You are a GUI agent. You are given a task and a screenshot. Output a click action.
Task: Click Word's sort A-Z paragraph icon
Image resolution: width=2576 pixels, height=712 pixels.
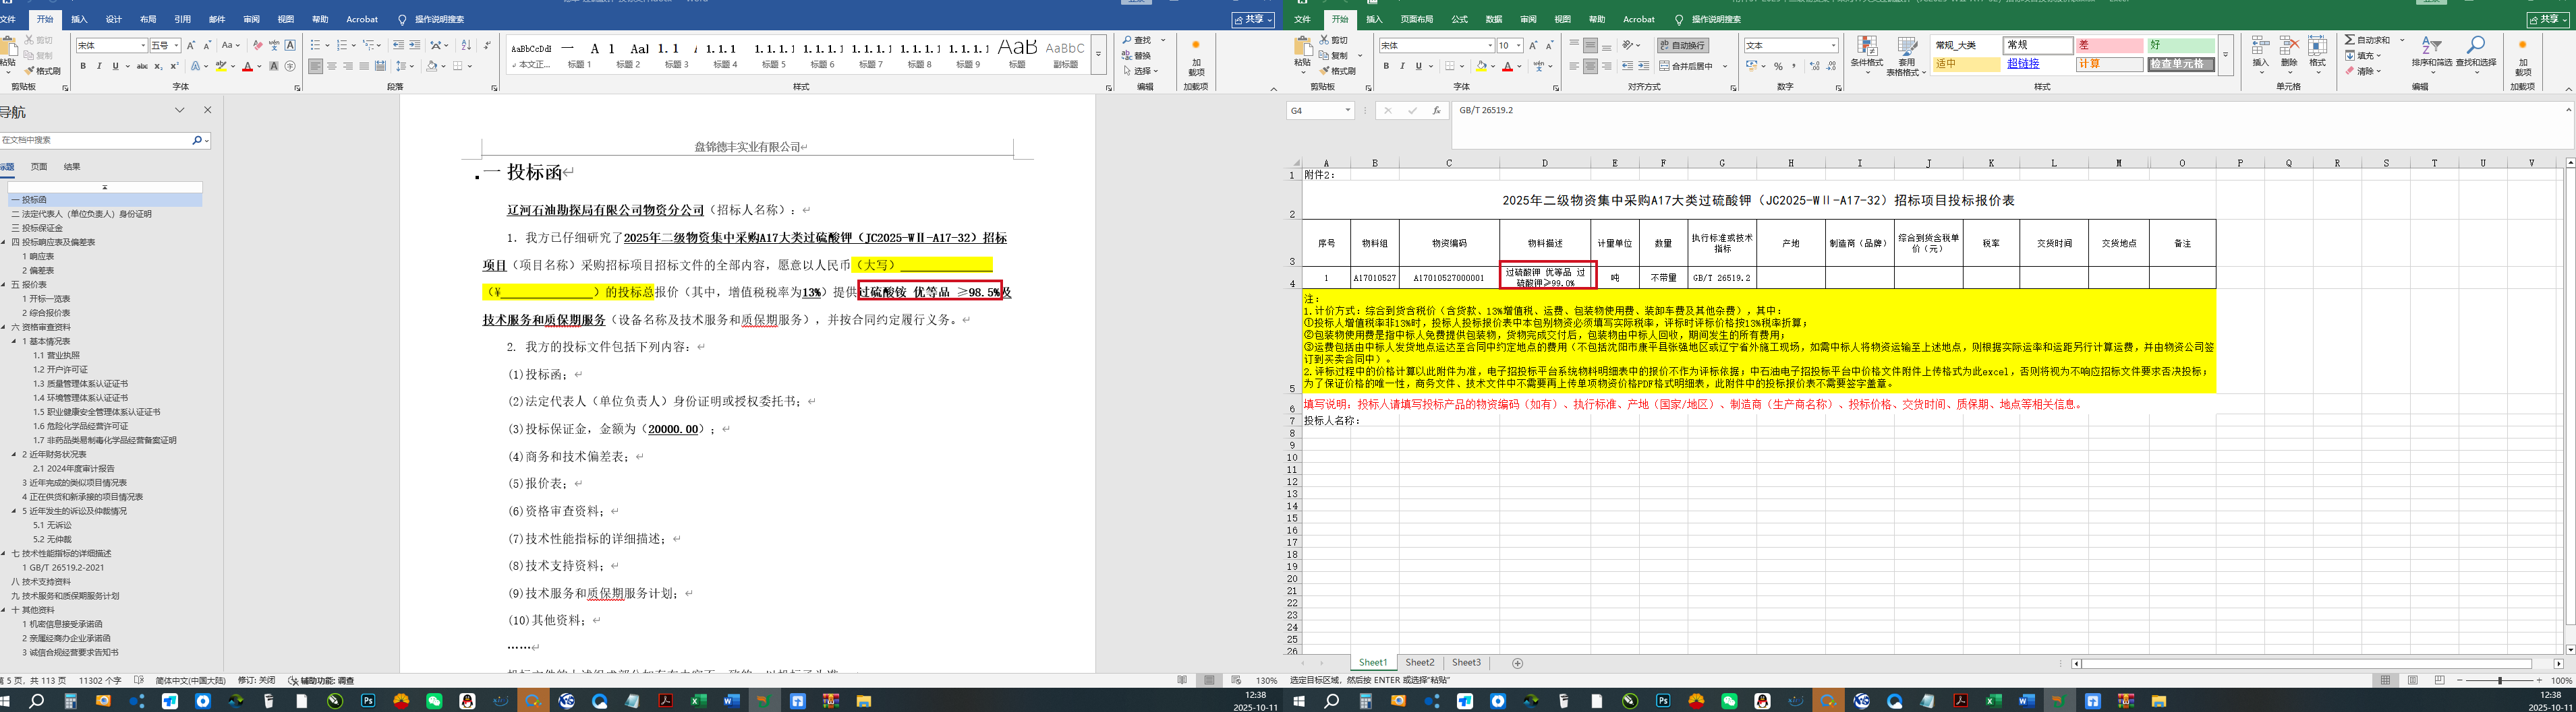(466, 45)
